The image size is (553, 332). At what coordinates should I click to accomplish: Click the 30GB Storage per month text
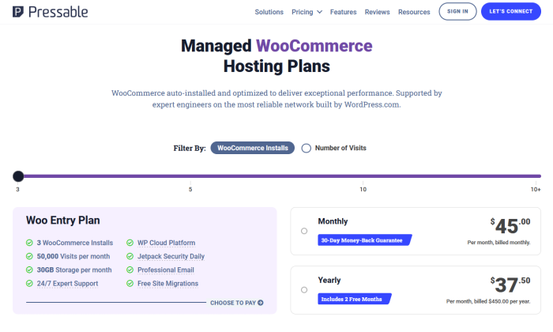tap(74, 270)
